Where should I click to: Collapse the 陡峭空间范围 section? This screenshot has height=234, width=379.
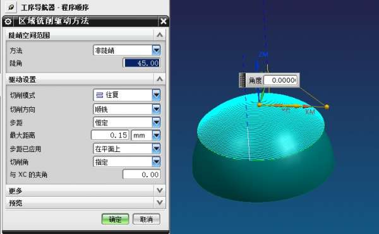coord(160,35)
